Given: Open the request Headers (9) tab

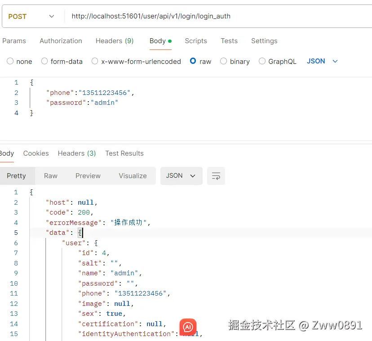Looking at the screenshot, I should click(x=115, y=41).
